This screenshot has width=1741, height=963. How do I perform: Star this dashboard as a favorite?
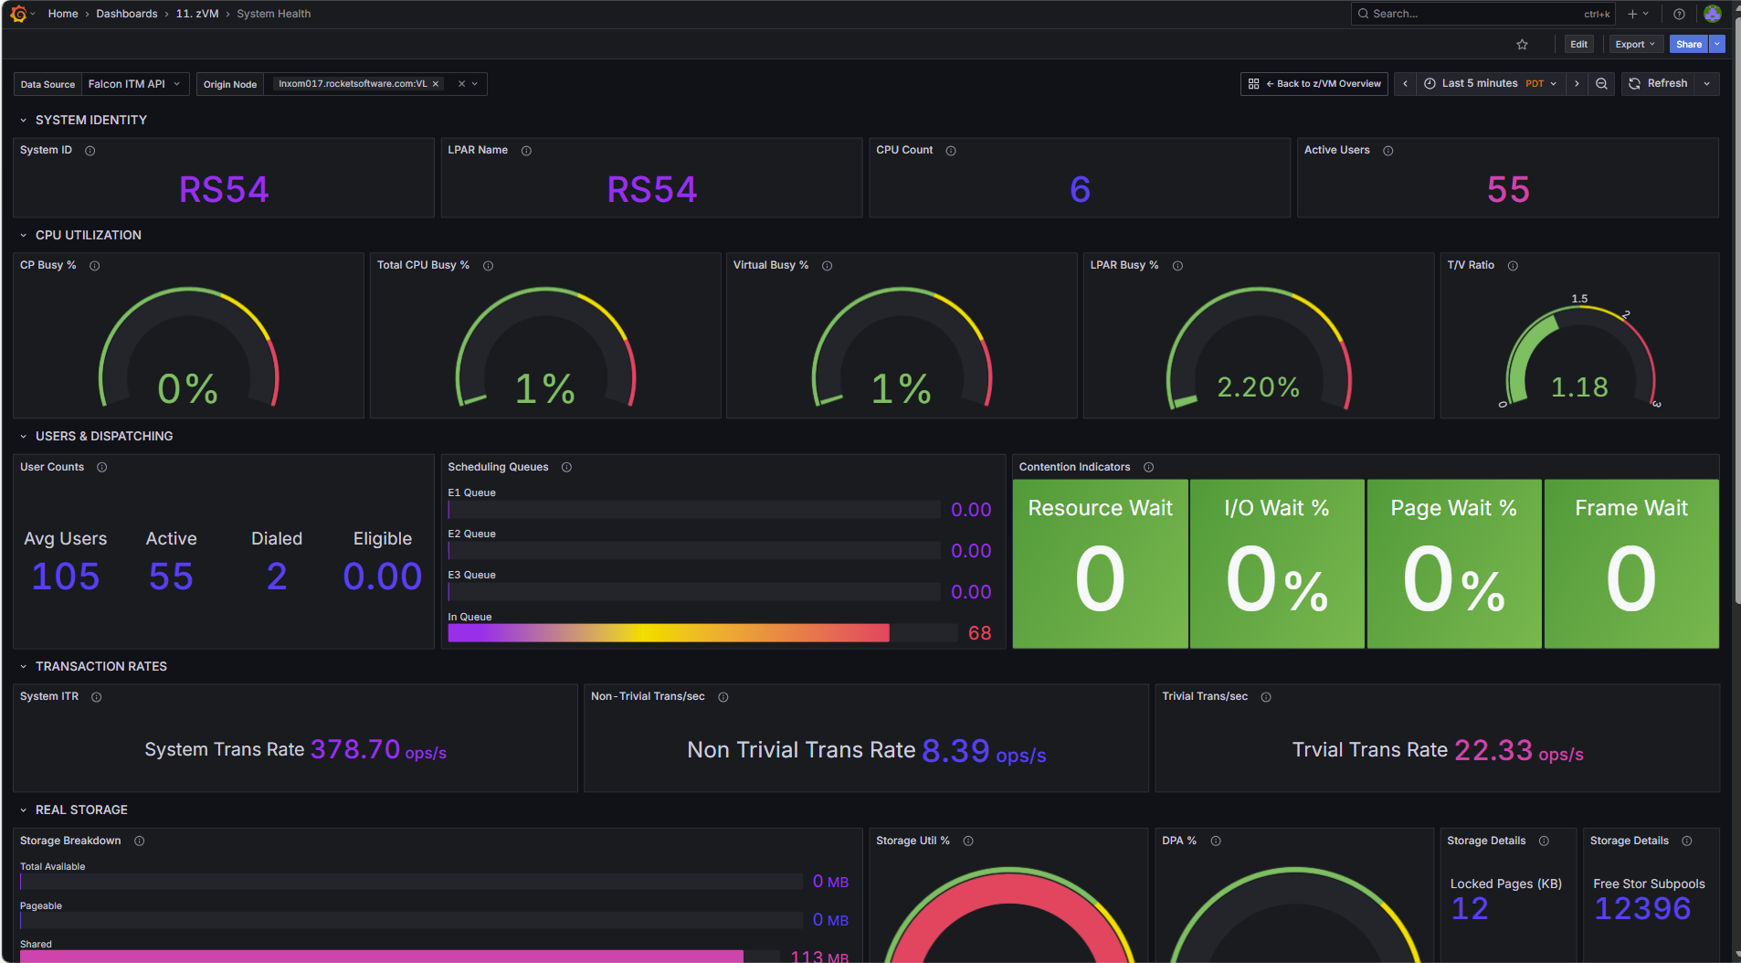1522,44
